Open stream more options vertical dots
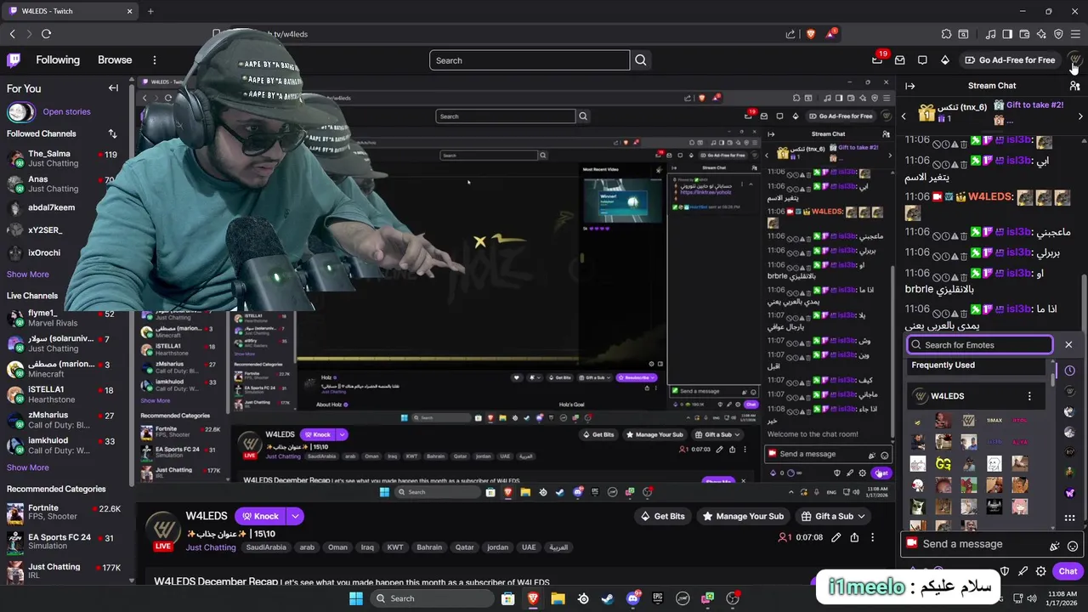The width and height of the screenshot is (1088, 612). pyautogui.click(x=872, y=537)
